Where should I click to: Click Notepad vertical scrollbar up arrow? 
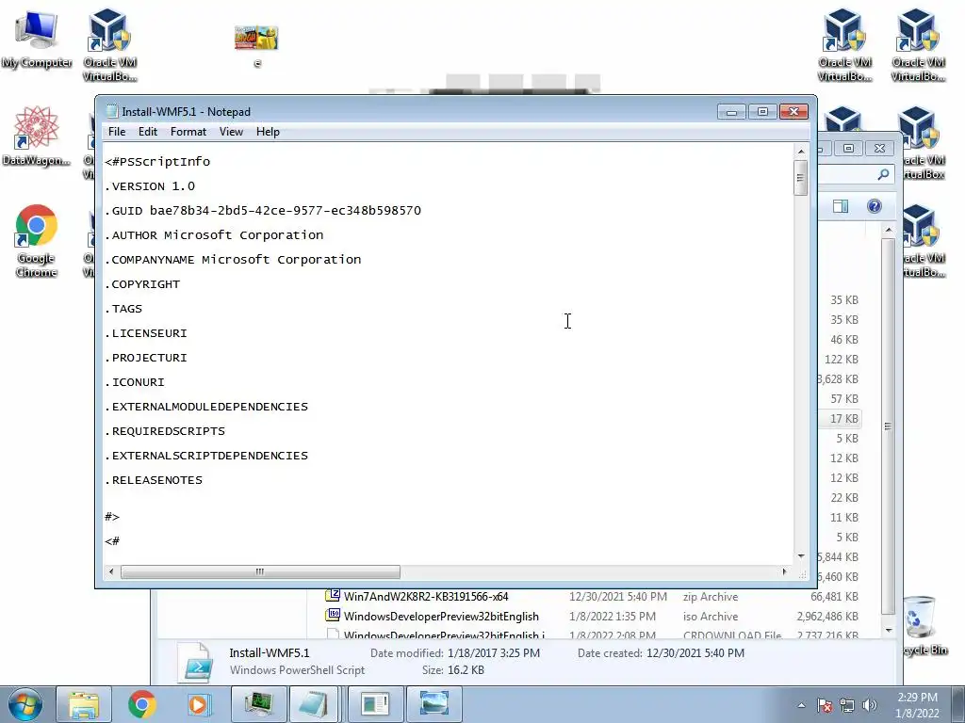tap(801, 152)
